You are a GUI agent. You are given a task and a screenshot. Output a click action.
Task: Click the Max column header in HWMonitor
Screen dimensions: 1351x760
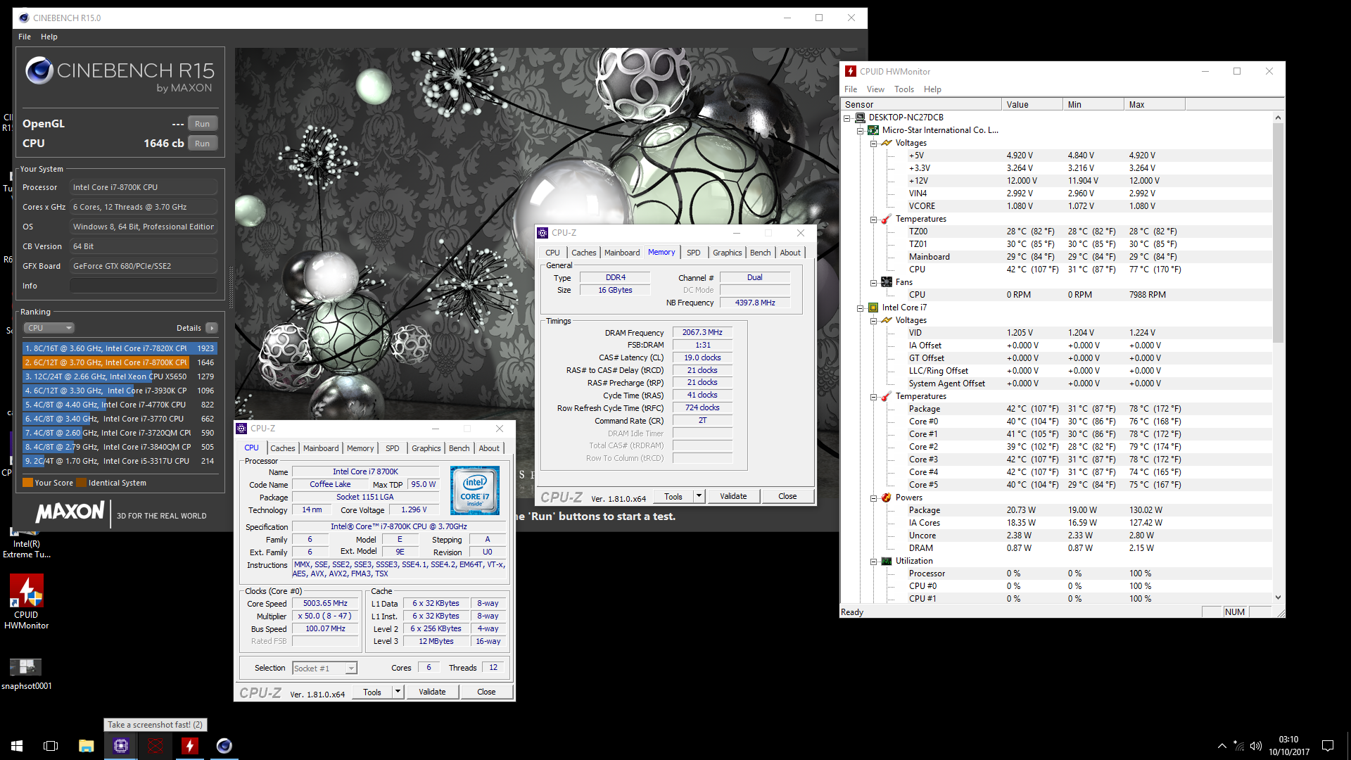click(1154, 105)
